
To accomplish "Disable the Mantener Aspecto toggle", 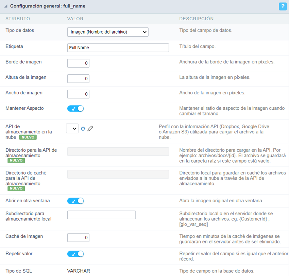I will pyautogui.click(x=75, y=108).
